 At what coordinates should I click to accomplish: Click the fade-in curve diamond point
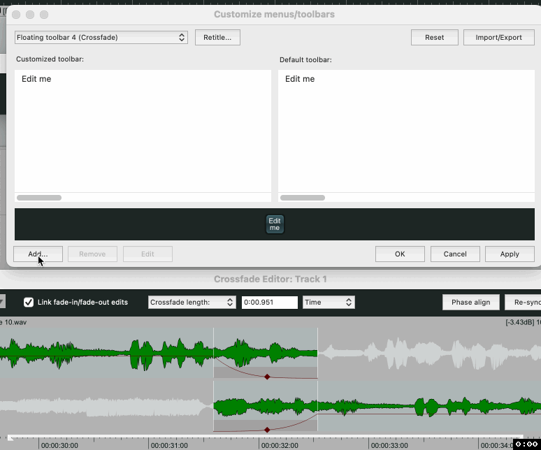click(267, 430)
